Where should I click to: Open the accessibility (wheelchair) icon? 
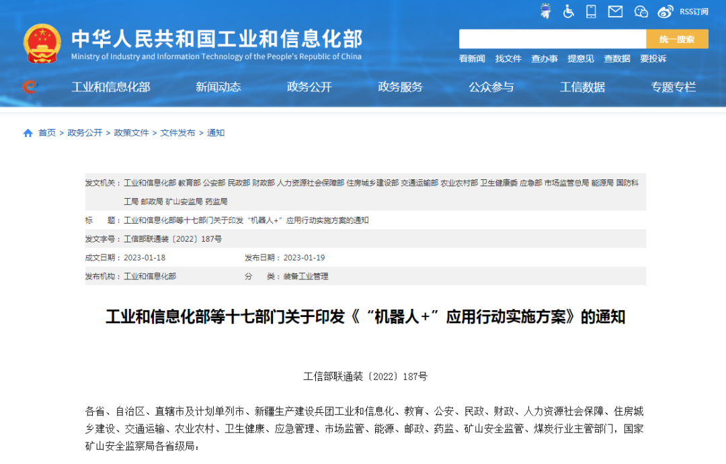tap(569, 11)
